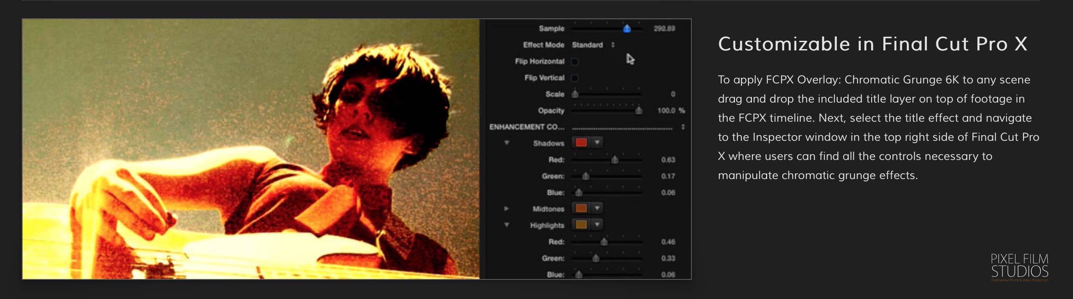Click the ENHANCEMENT CO... section label
The width and height of the screenshot is (1073, 299).
[x=526, y=127]
